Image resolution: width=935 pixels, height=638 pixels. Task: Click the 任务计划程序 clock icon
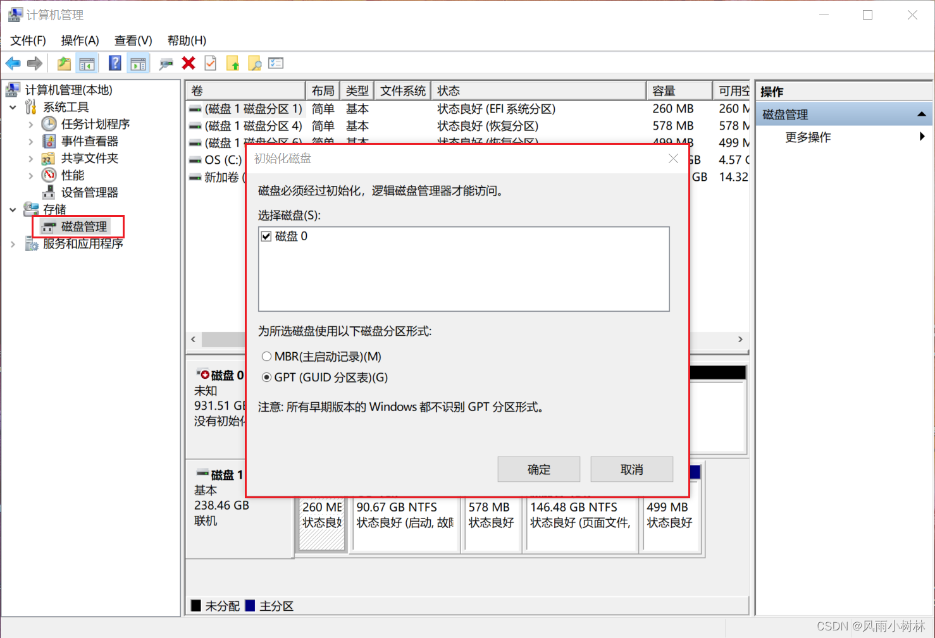point(49,124)
